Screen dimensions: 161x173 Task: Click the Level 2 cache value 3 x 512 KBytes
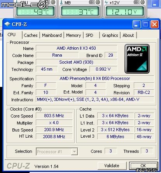tap(115, 130)
